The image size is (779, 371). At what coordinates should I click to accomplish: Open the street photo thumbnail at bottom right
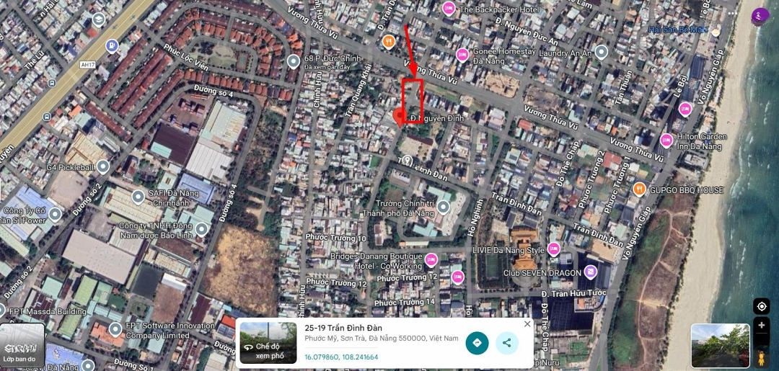pyautogui.click(x=721, y=346)
